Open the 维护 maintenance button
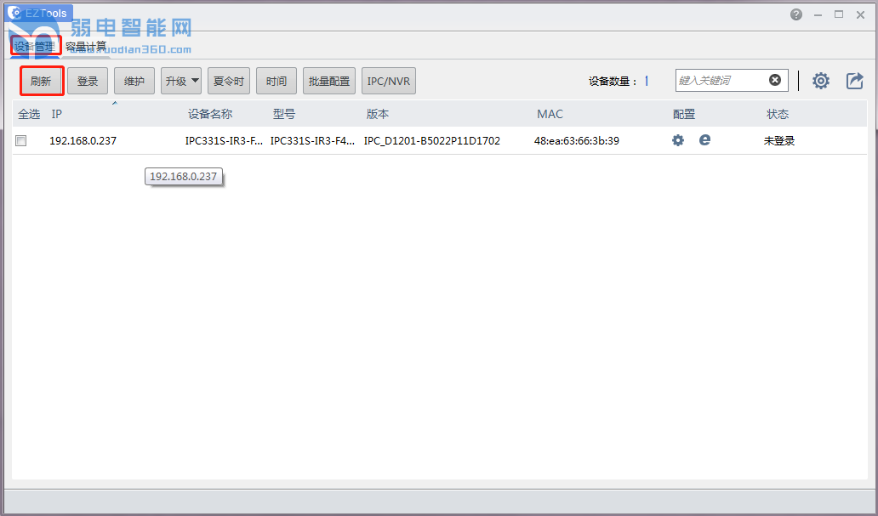 click(134, 82)
